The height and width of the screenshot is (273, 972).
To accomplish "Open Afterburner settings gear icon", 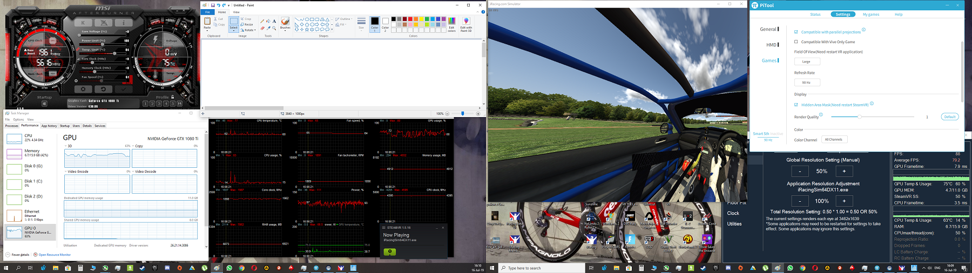I will pos(83,89).
